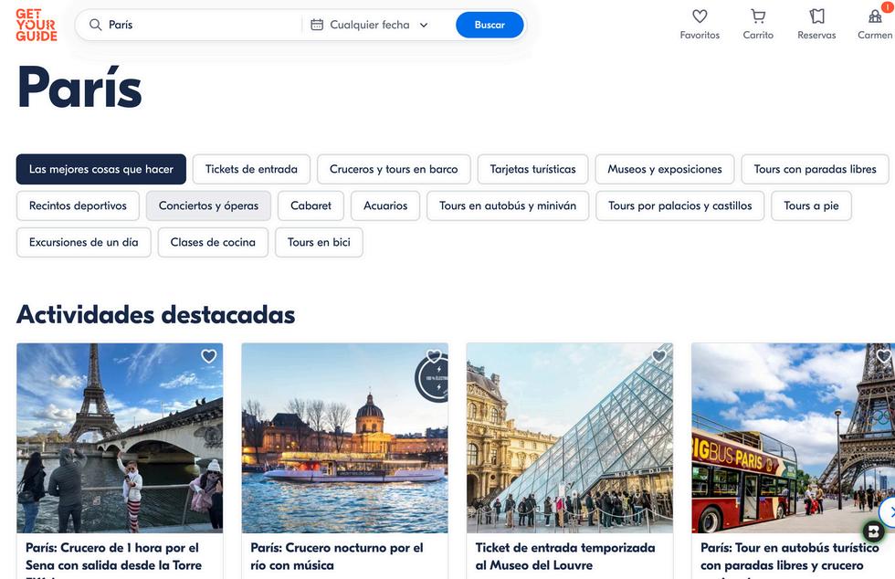Click the Favoritos label in header

700,35
